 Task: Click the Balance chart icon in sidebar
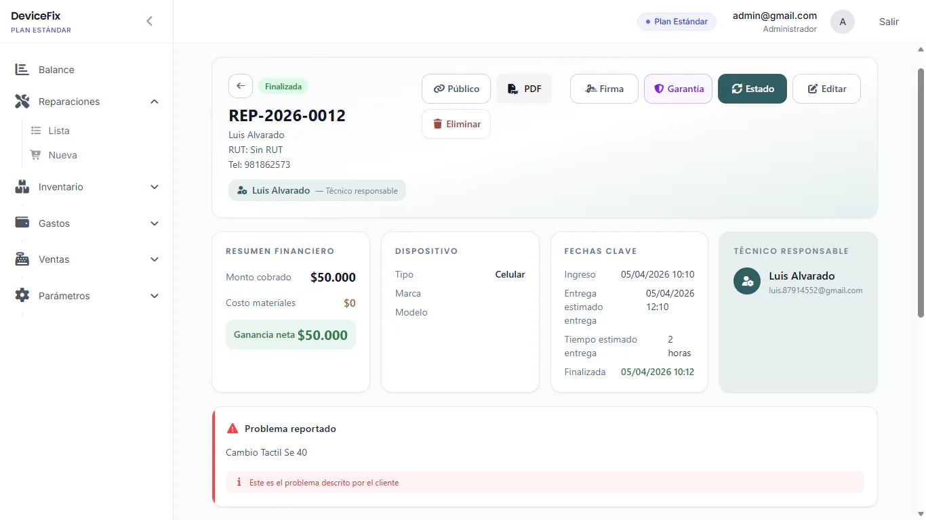(x=22, y=70)
